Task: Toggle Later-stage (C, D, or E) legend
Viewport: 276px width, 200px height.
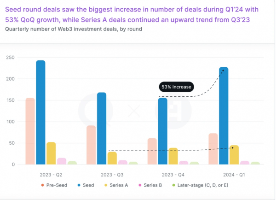Action: (x=200, y=185)
